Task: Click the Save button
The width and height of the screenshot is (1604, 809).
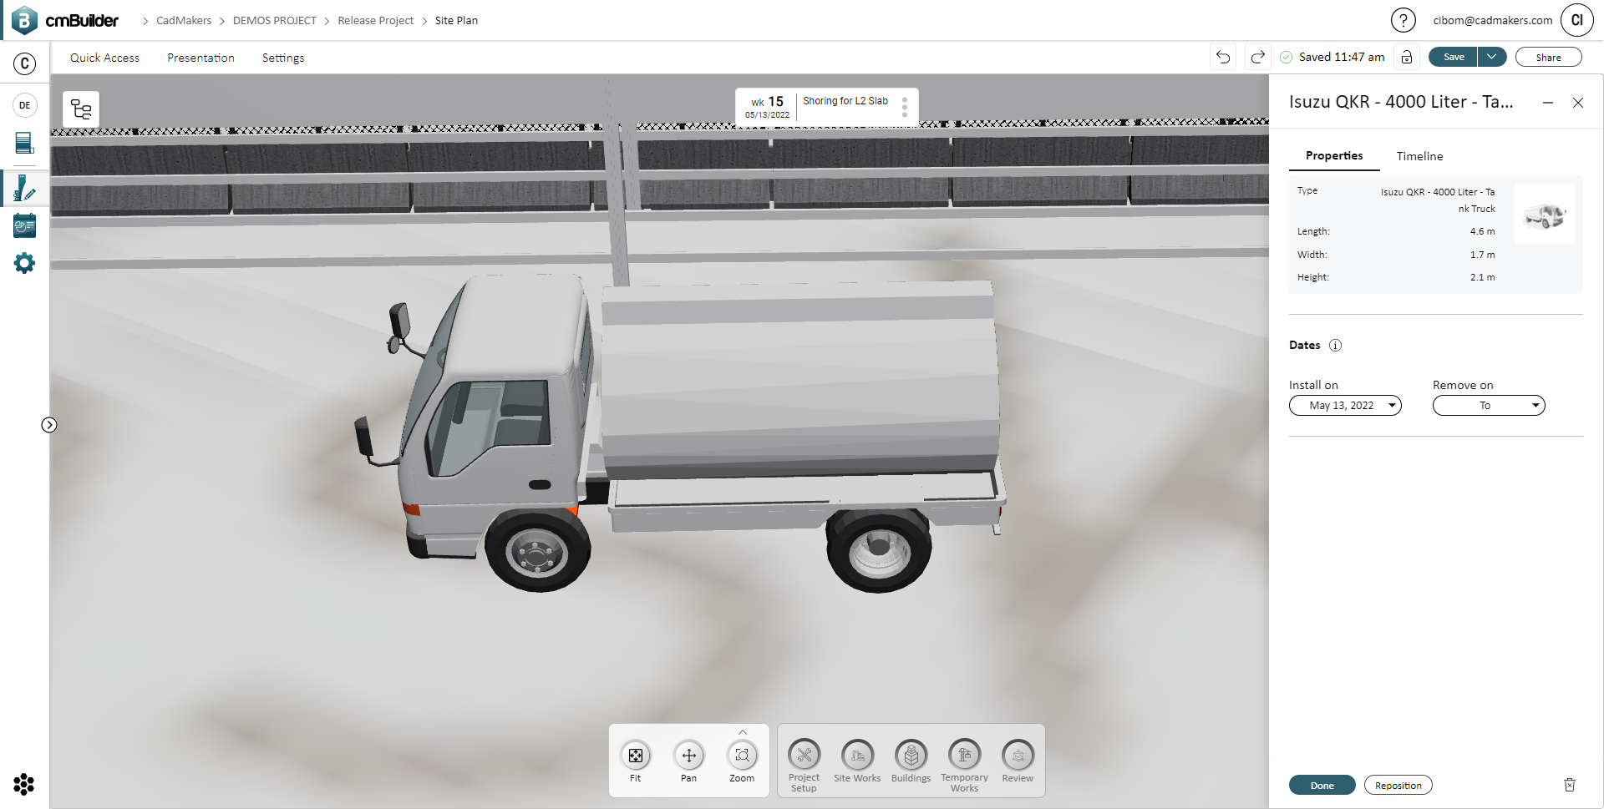Action: [1453, 57]
